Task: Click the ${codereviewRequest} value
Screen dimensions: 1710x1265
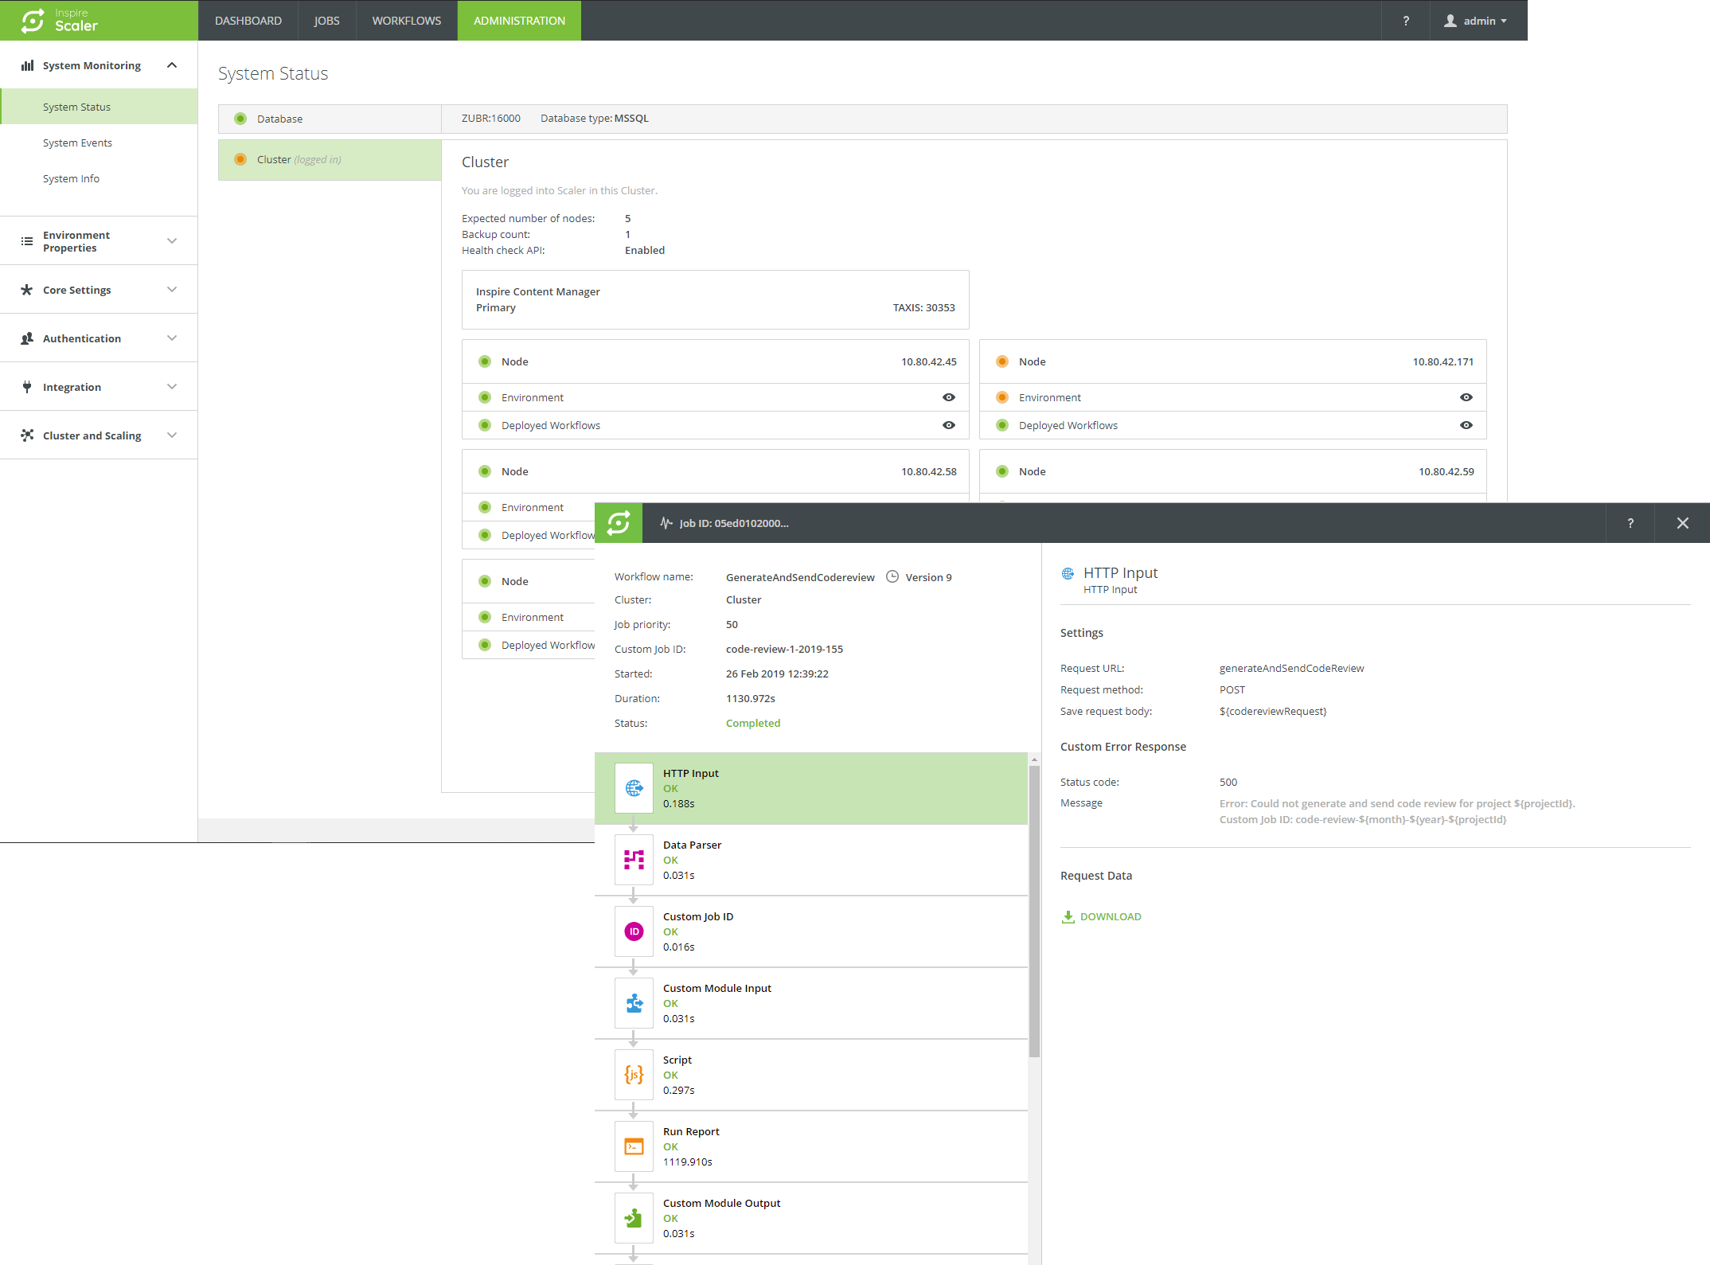Action: point(1273,711)
